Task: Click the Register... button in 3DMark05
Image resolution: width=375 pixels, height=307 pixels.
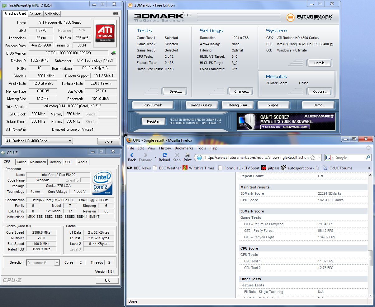Action: 154,121
